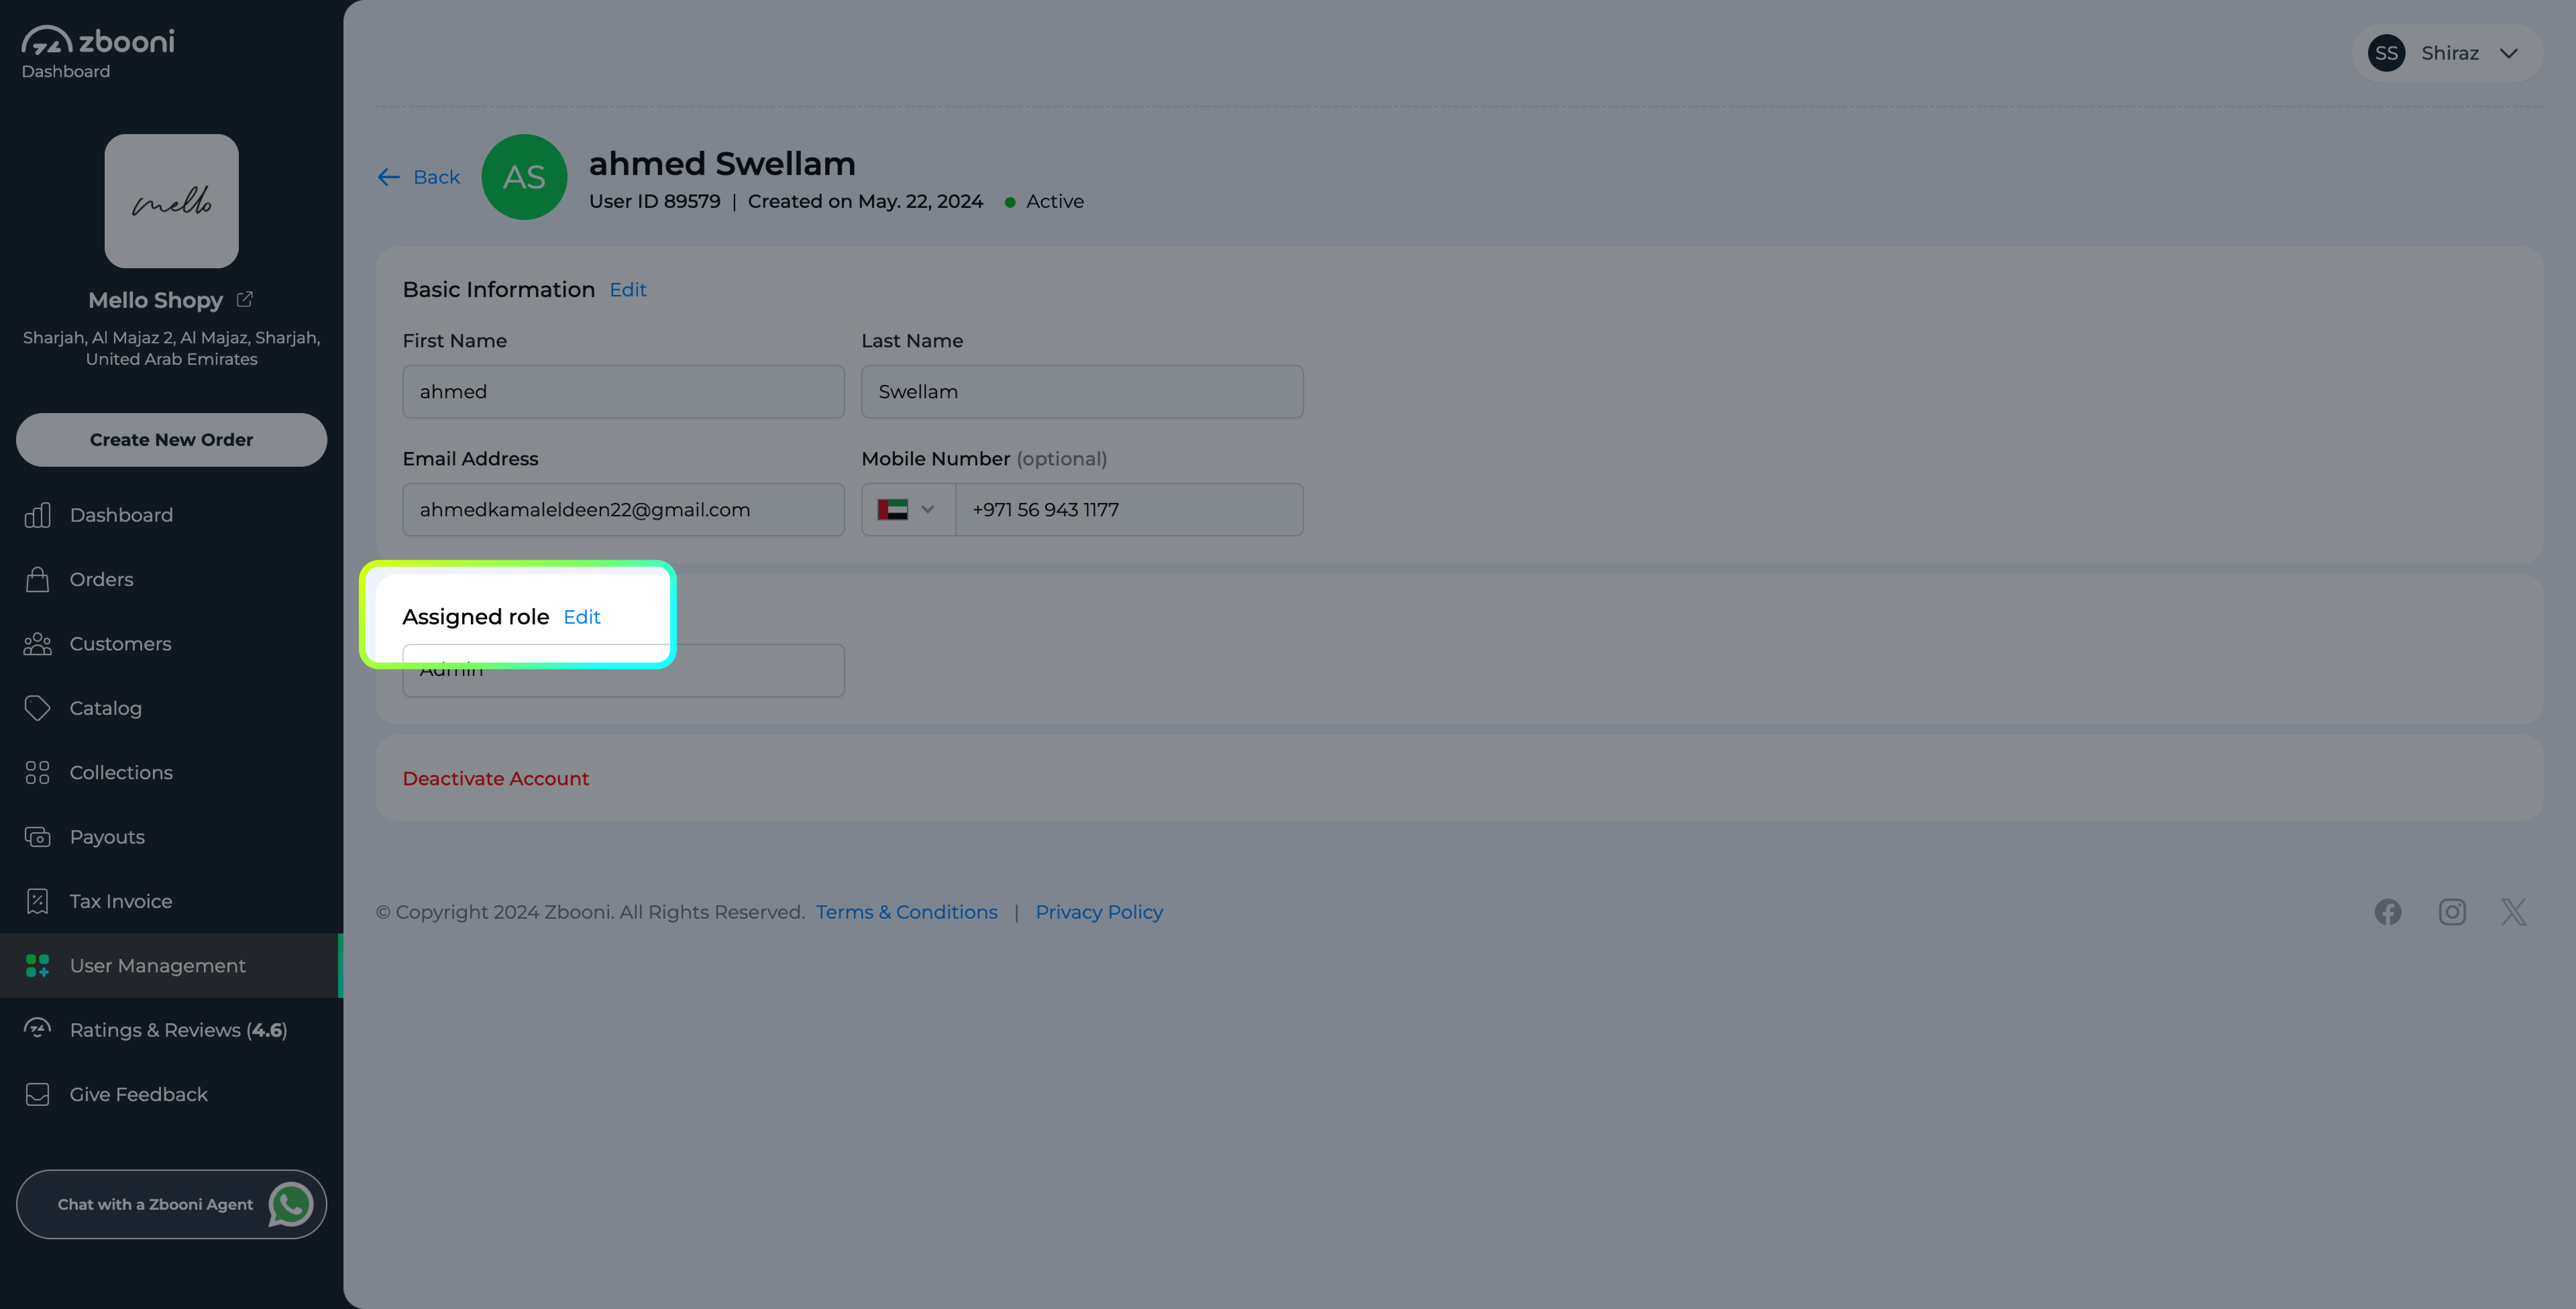The height and width of the screenshot is (1309, 2576).
Task: Open Mello Shopy external link icon
Action: pyautogui.click(x=245, y=299)
